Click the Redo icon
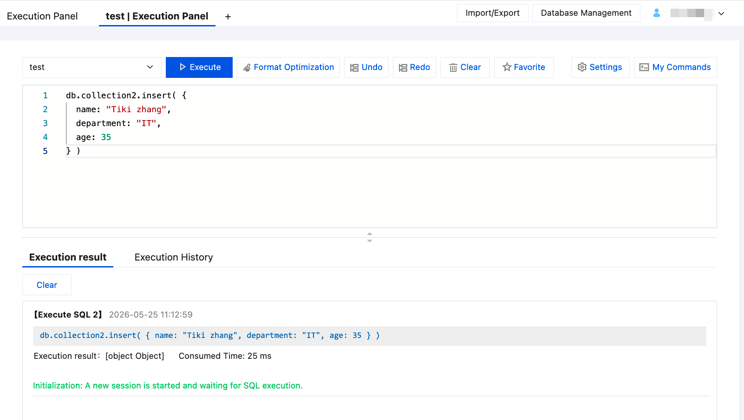The width and height of the screenshot is (744, 420). [403, 68]
